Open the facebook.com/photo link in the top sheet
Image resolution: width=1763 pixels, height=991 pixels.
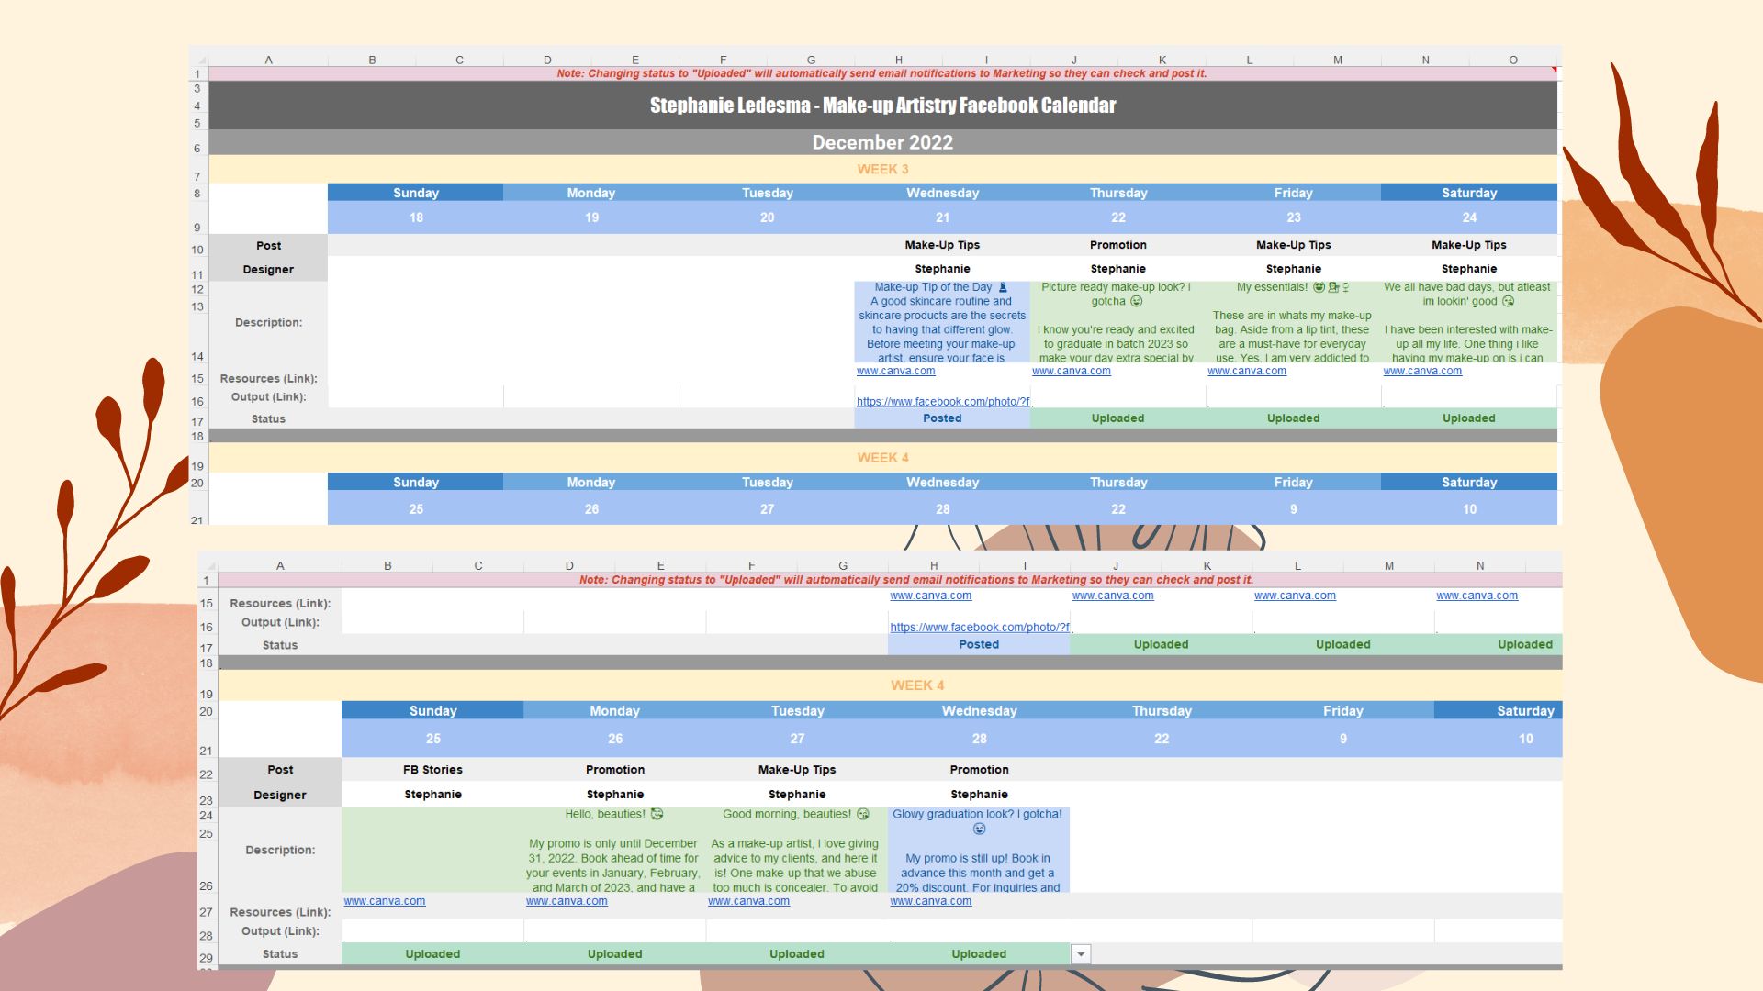point(942,402)
